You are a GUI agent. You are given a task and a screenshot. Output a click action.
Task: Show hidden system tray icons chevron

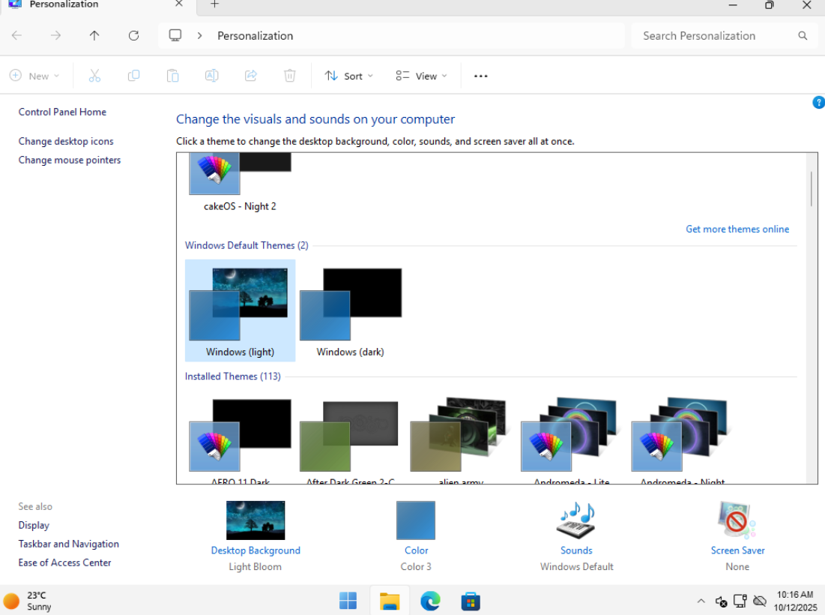(701, 601)
